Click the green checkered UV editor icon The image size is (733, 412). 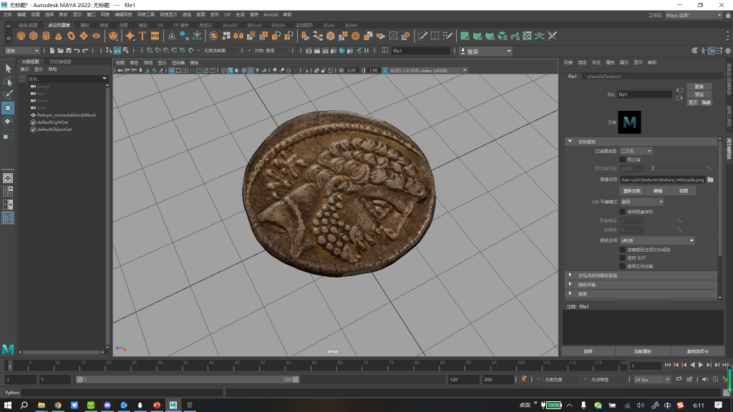click(x=527, y=36)
